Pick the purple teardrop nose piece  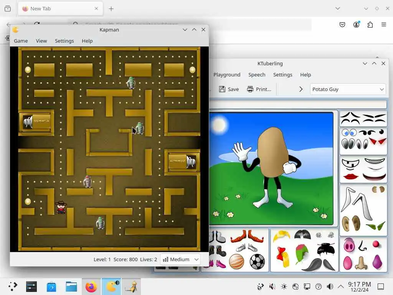coord(377,262)
